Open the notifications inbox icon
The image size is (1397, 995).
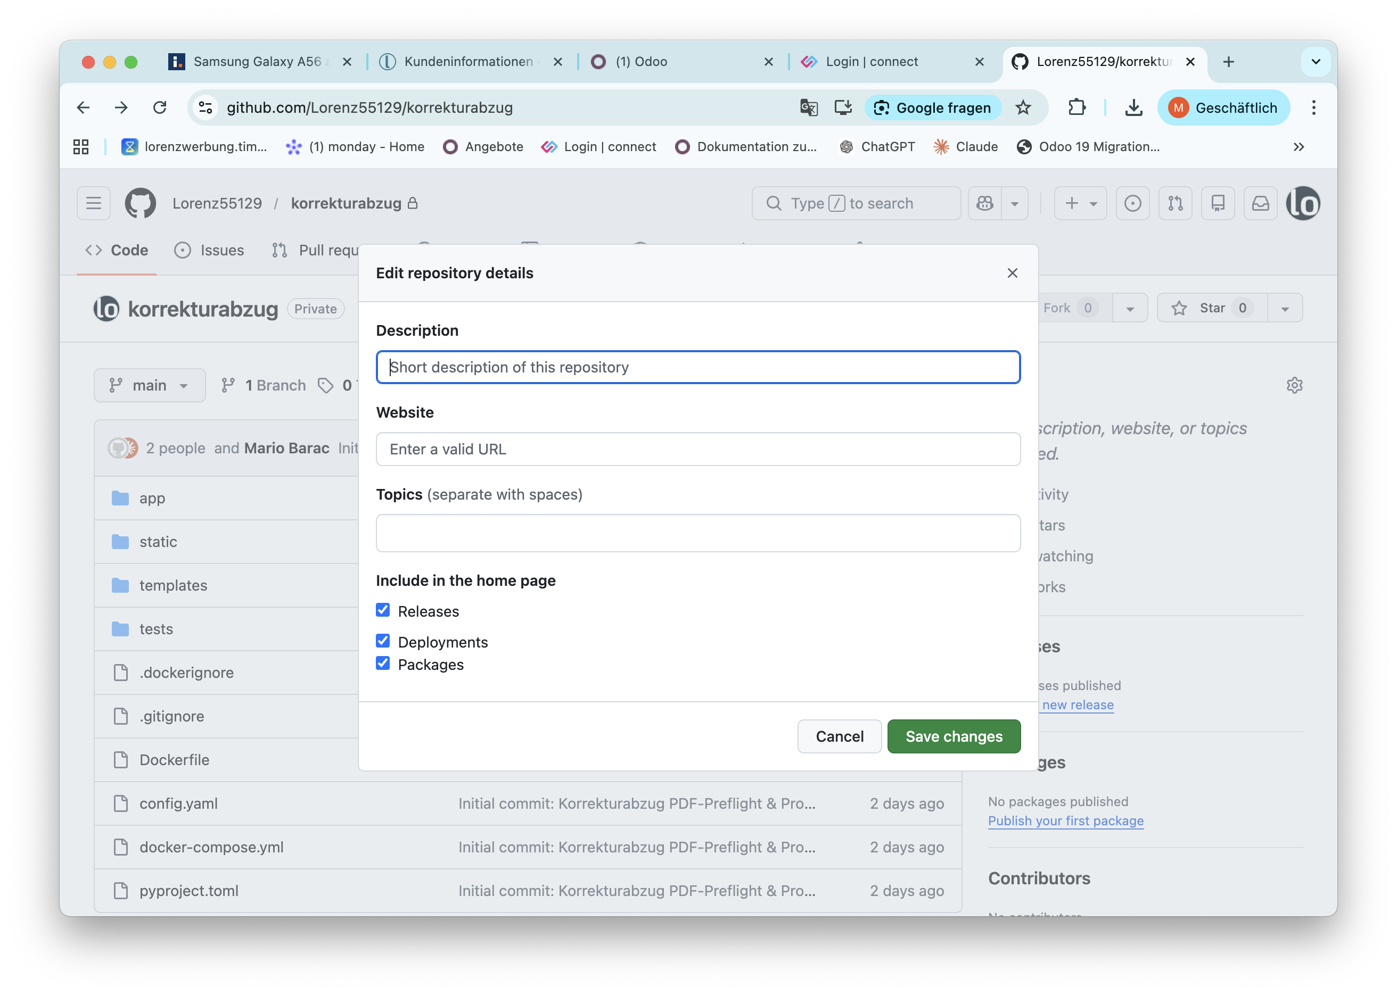point(1260,203)
